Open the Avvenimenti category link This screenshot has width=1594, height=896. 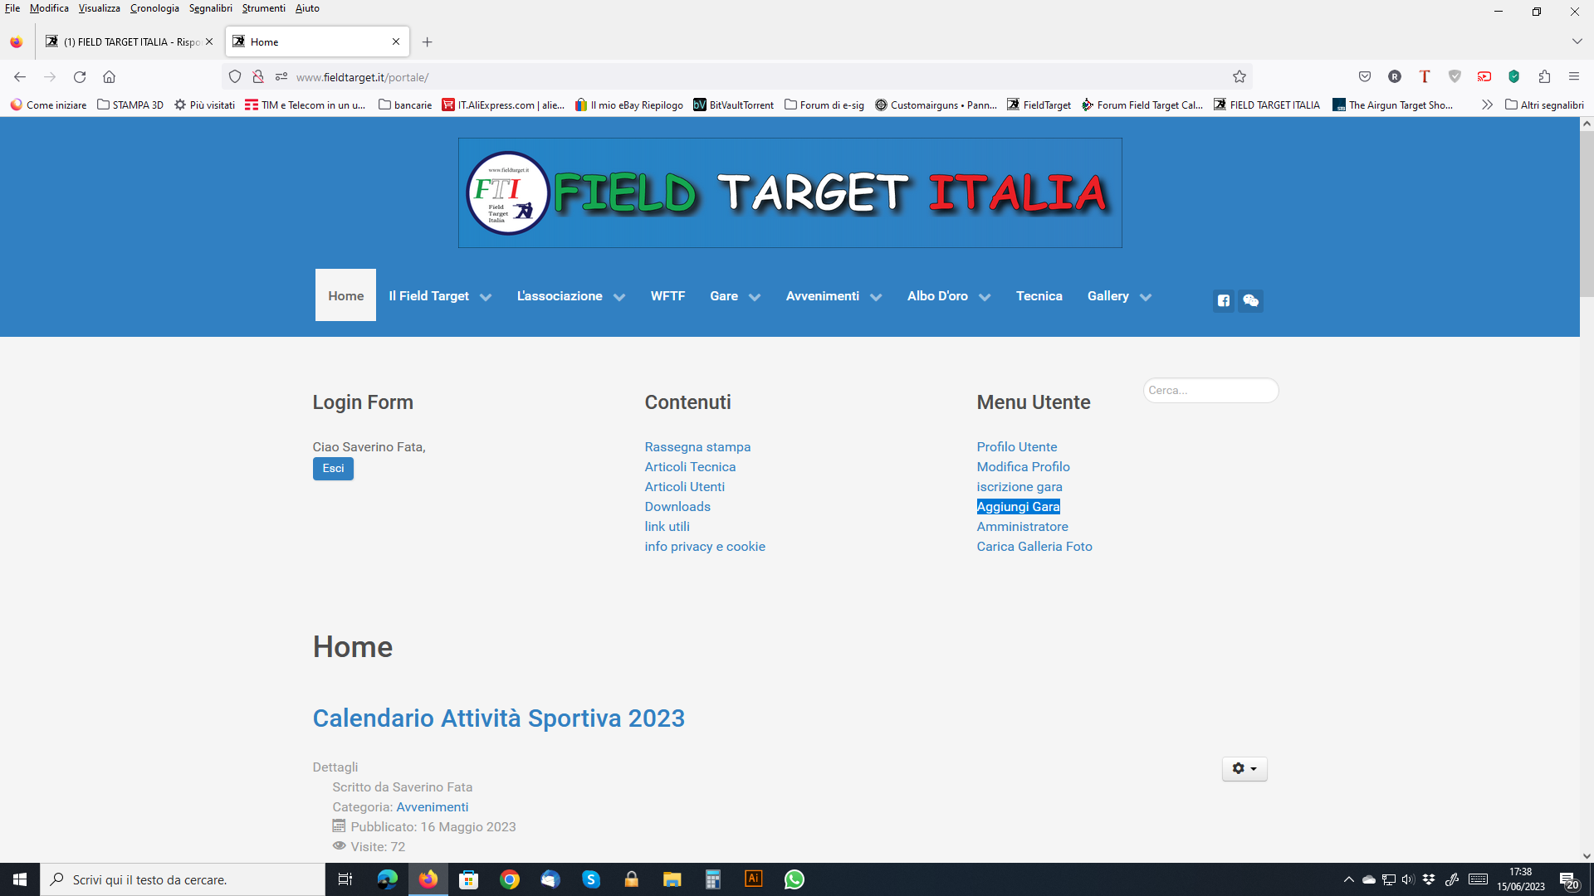(x=432, y=806)
